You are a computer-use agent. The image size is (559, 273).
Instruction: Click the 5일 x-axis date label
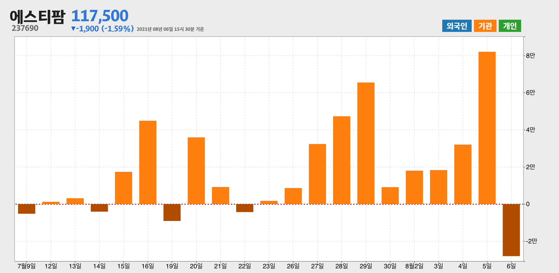point(487,266)
